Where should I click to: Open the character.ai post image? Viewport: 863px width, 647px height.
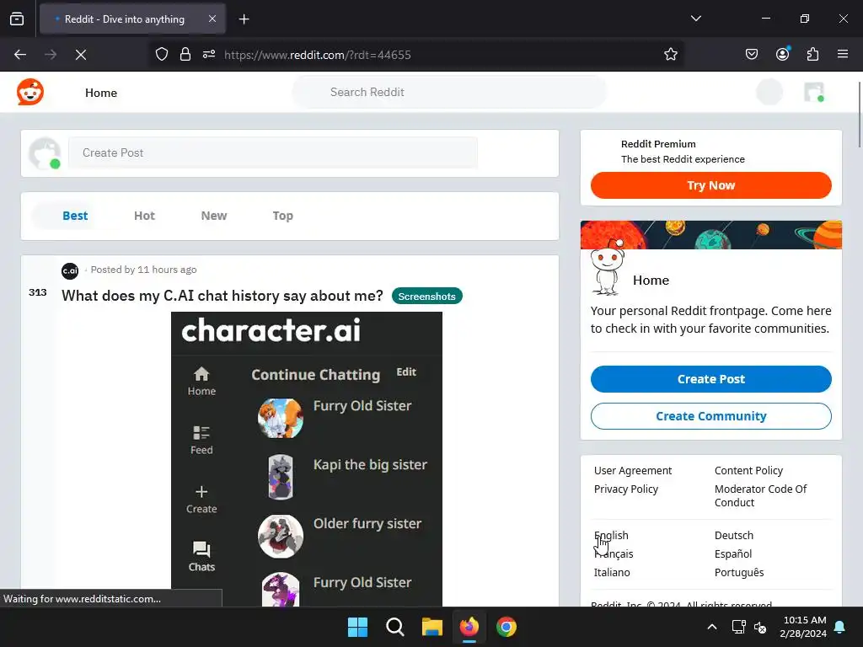click(x=307, y=459)
